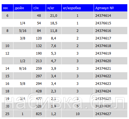Select the 'г/м' header cell

39,8
